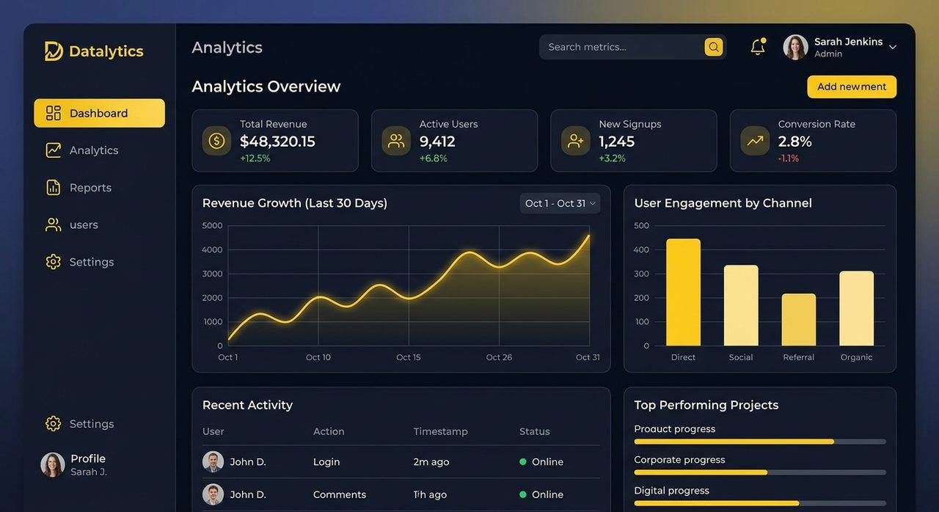Click the Organic bar in engagement chart
The height and width of the screenshot is (512, 939).
click(x=857, y=308)
